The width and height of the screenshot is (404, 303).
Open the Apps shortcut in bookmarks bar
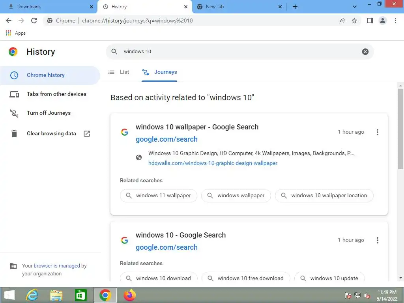point(15,33)
